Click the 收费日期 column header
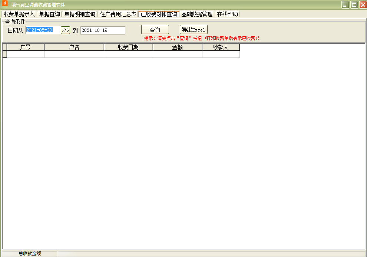Image resolution: width=367 pixels, height=257 pixels. [128, 47]
